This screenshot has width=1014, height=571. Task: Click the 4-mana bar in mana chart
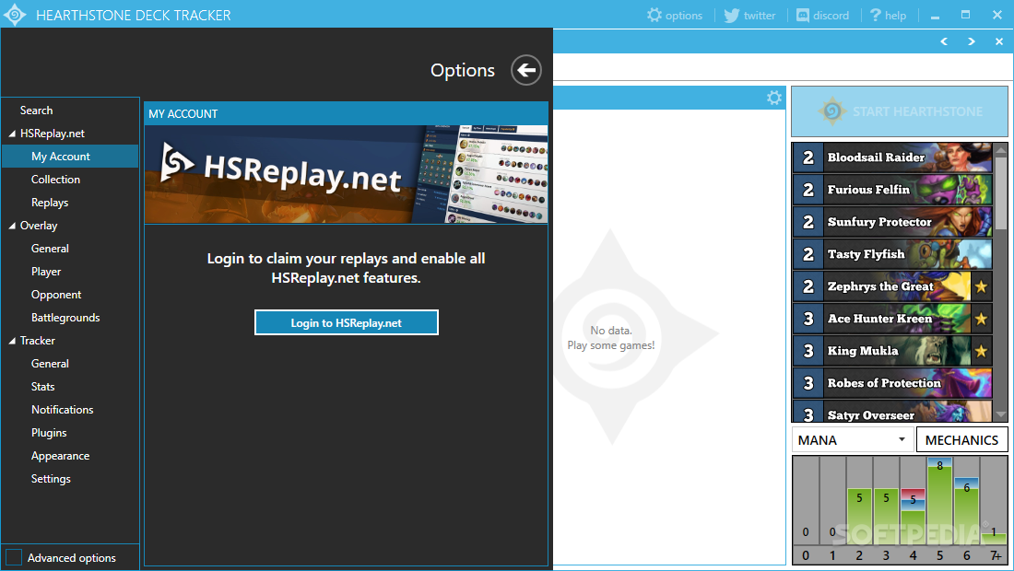click(x=913, y=516)
